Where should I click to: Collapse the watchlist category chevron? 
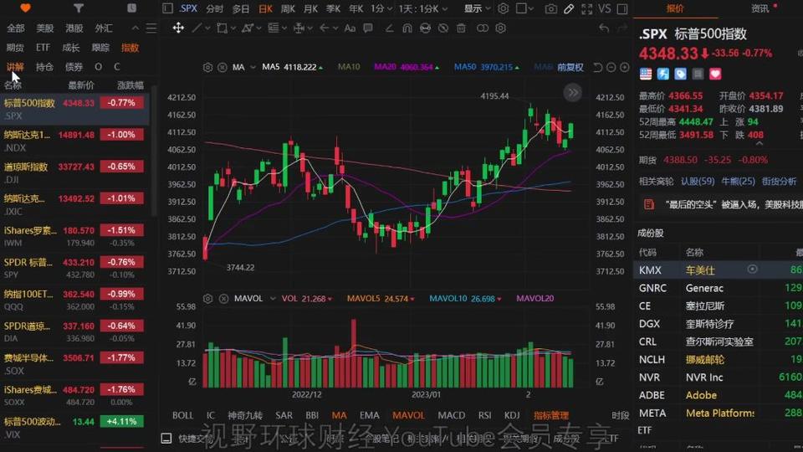coord(136,28)
